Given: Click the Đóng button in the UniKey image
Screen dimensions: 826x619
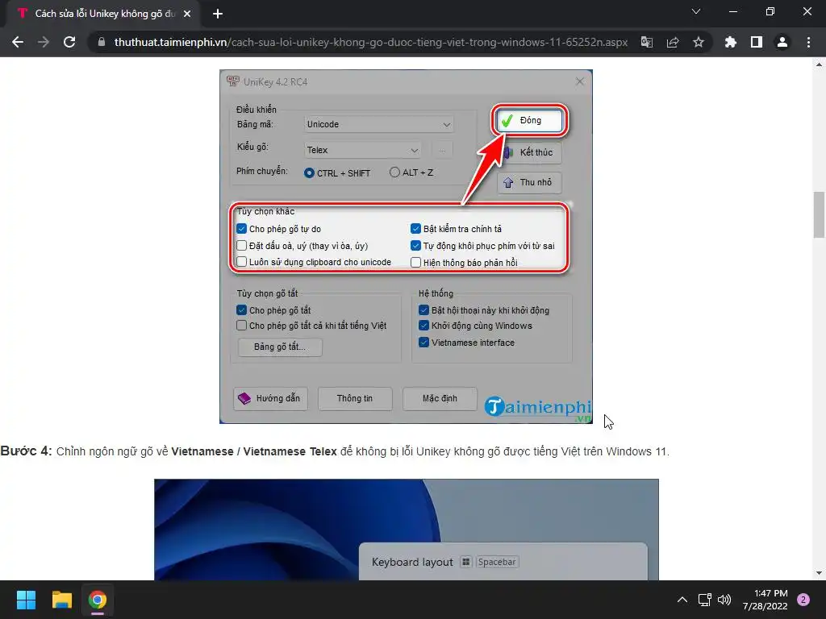Looking at the screenshot, I should pos(529,121).
